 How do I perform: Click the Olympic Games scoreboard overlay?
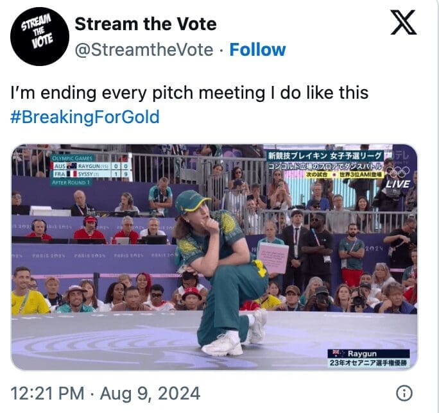point(90,170)
